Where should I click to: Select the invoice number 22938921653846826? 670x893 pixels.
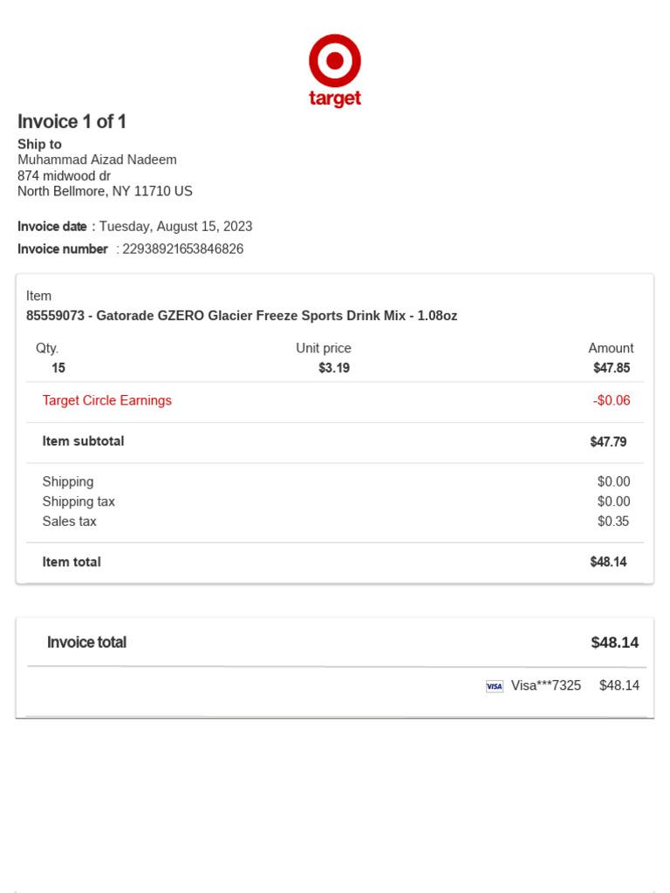(x=183, y=249)
